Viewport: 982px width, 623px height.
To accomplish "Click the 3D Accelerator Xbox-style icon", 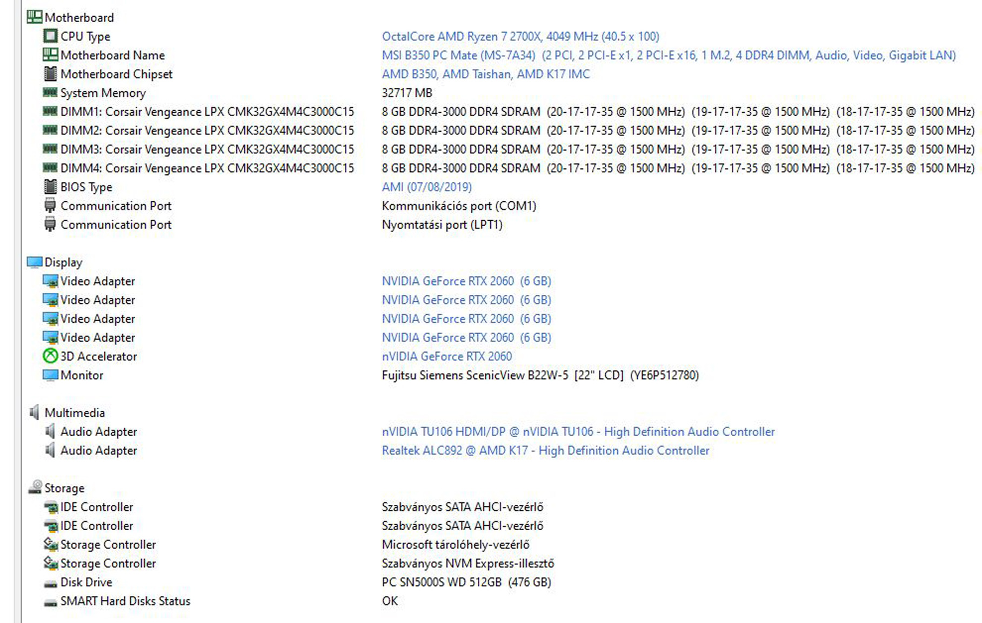I will [50, 356].
